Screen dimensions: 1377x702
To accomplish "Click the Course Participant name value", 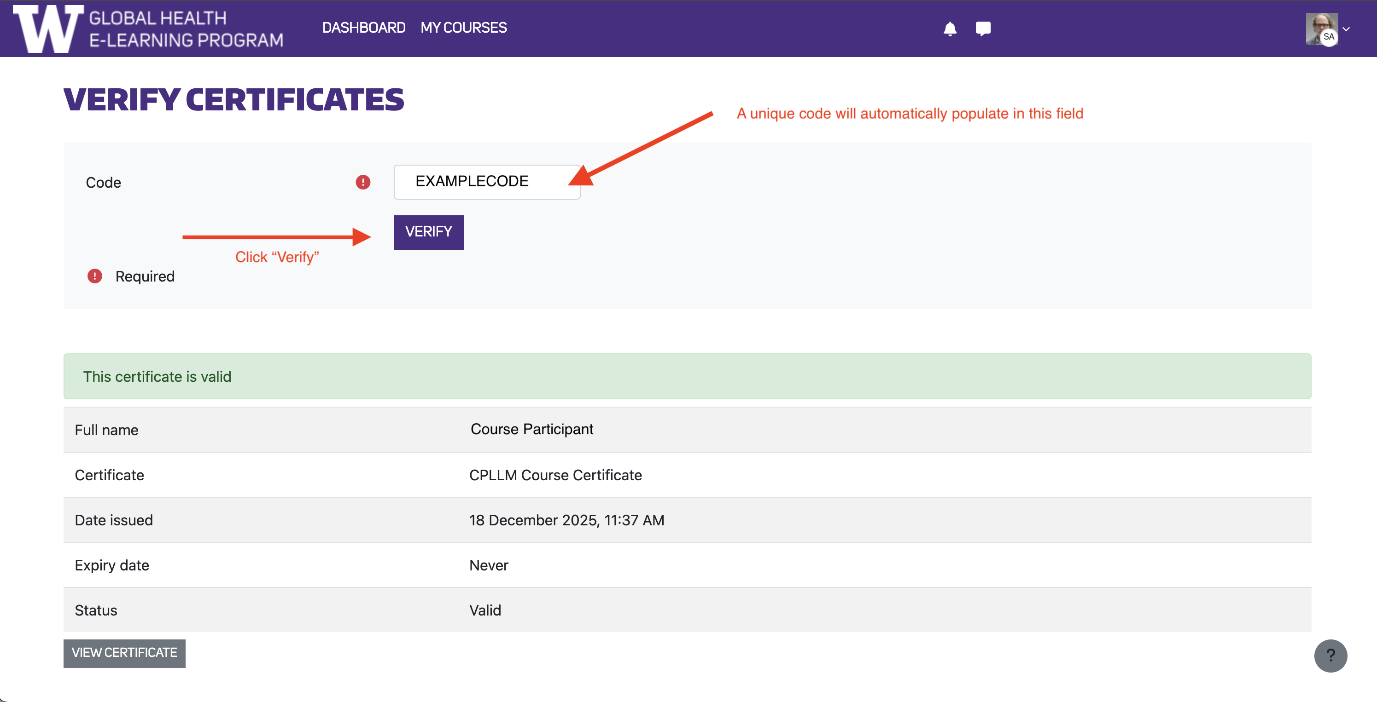I will [x=531, y=429].
